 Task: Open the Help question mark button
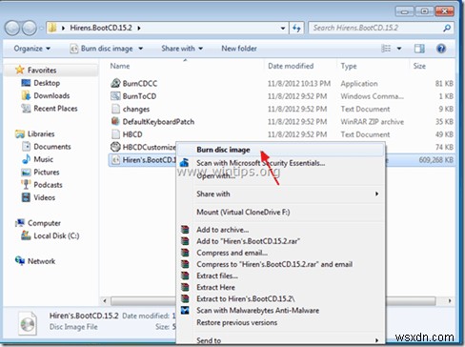441,49
